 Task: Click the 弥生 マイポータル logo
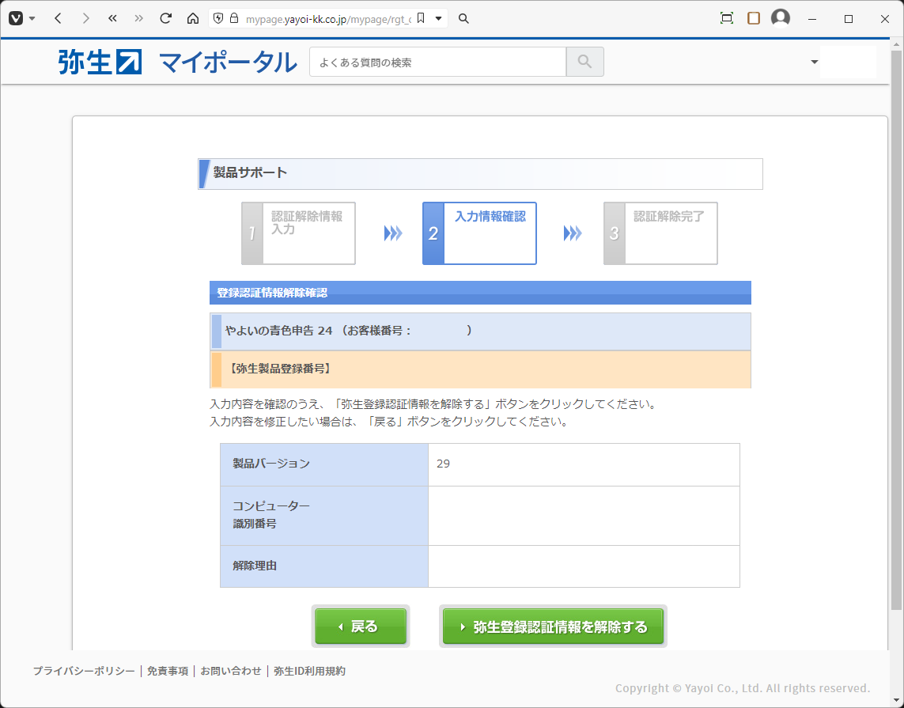[x=177, y=62]
